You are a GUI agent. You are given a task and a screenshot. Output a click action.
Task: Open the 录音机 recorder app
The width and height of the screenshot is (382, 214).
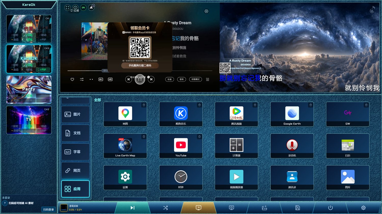(292, 146)
